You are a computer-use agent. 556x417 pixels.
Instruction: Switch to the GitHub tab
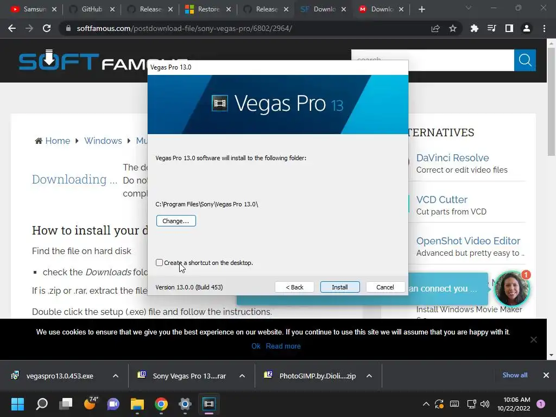(x=91, y=9)
